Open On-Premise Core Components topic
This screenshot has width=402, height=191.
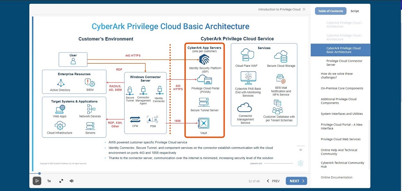(x=342, y=88)
